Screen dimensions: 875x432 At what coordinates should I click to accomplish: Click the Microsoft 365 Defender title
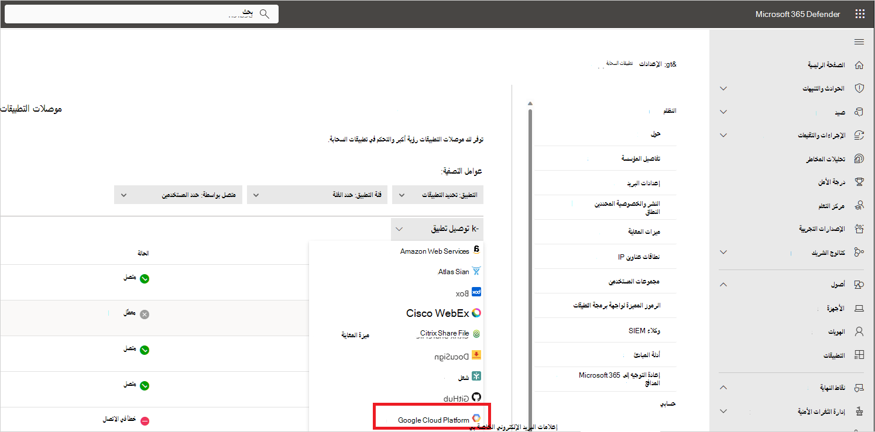pyautogui.click(x=798, y=14)
